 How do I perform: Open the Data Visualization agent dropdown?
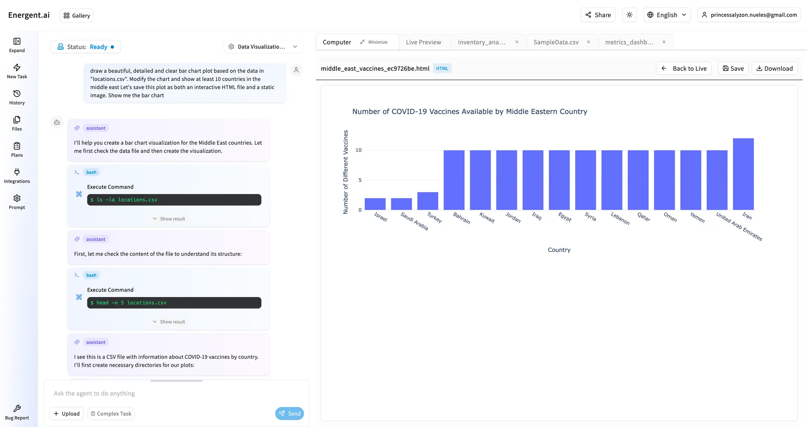263,46
